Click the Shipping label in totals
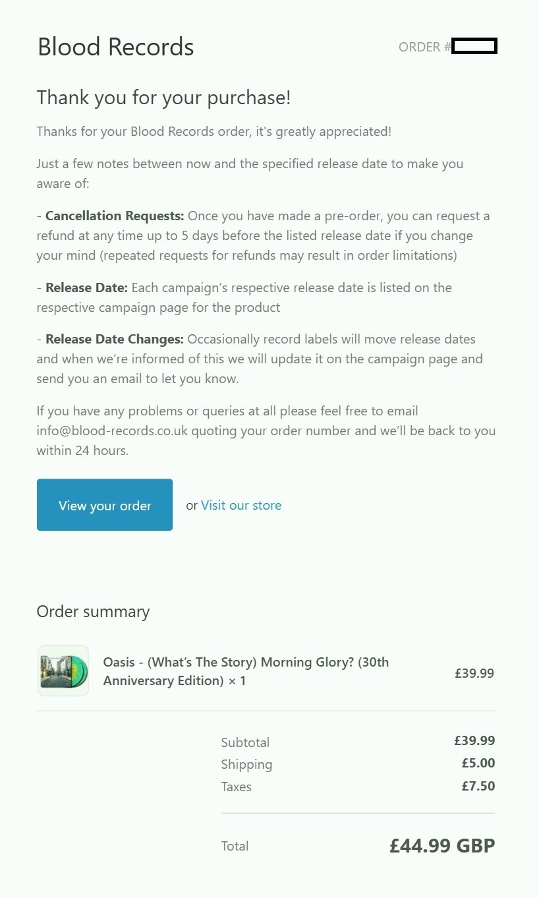539x898 pixels. pyautogui.click(x=246, y=765)
